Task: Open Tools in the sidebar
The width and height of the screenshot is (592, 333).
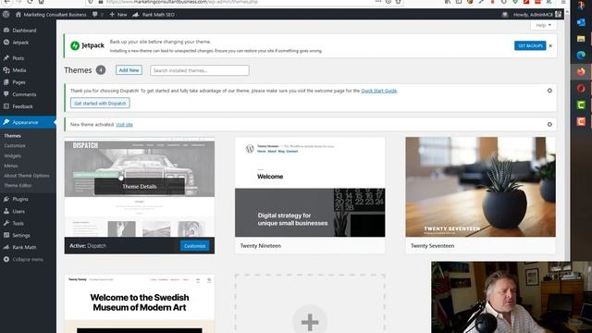Action: (18, 223)
